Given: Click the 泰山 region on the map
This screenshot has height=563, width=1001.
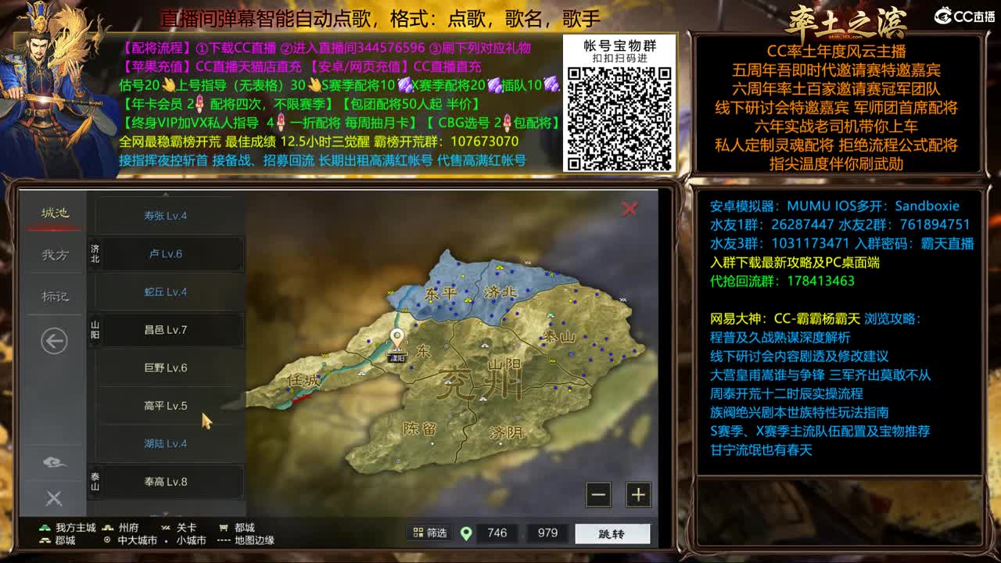Looking at the screenshot, I should pyautogui.click(x=559, y=337).
